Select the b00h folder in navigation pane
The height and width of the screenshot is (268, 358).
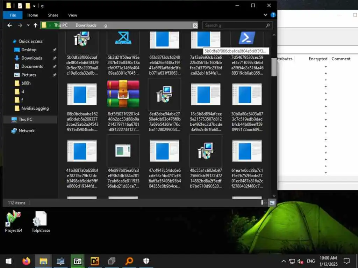tap(26, 83)
